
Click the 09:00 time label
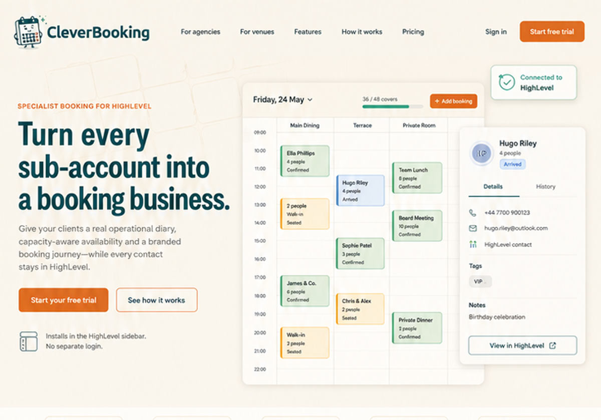260,133
